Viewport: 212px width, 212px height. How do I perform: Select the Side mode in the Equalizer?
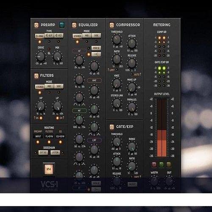(x=96, y=36)
